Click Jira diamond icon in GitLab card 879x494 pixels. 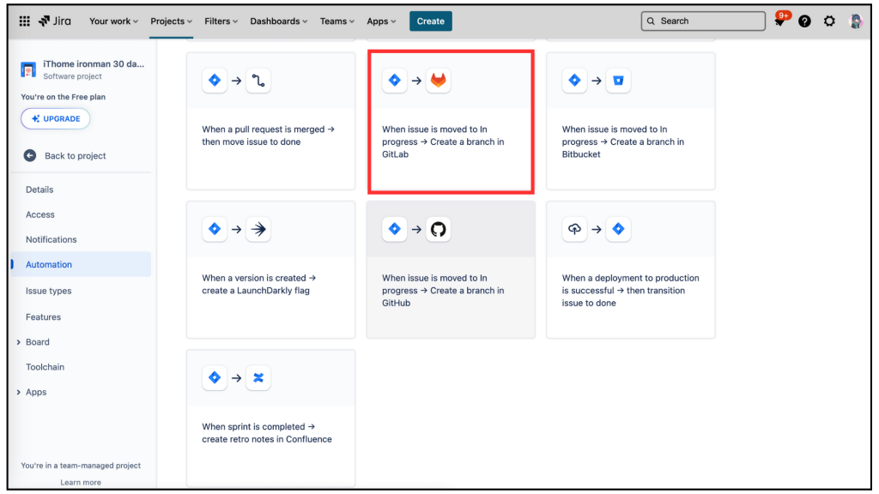tap(395, 80)
